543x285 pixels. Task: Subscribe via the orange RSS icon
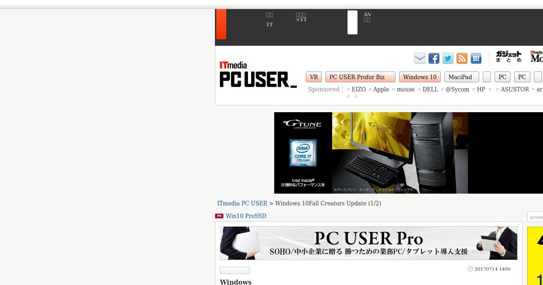[x=462, y=58]
